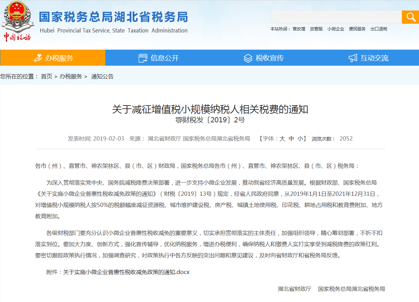Click the window icon beside 信息公开
This screenshot has height=302, width=419.
point(143,58)
